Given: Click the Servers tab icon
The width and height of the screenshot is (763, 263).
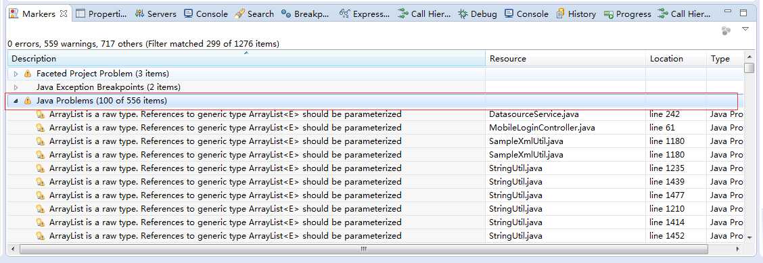Looking at the screenshot, I should pos(139,14).
